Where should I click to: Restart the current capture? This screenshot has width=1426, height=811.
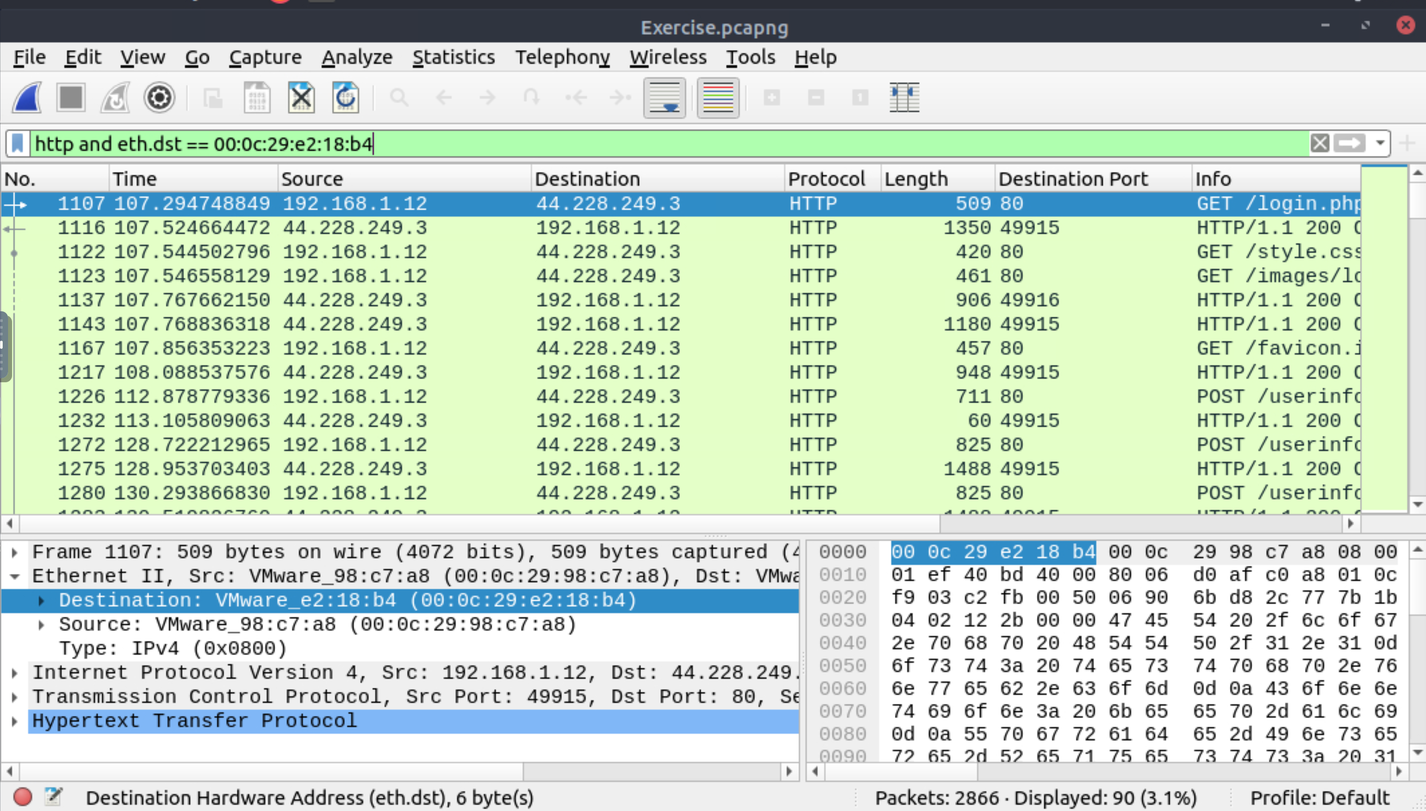click(x=115, y=97)
